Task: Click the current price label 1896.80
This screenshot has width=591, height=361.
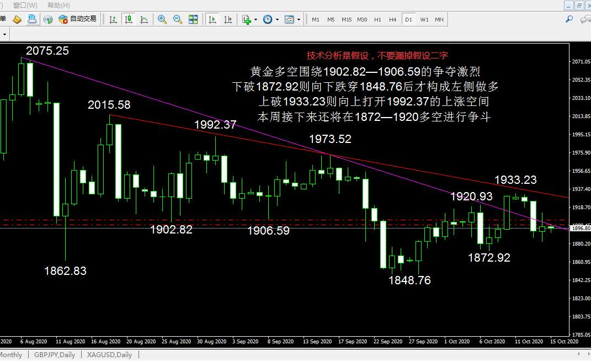Action: pos(581,228)
